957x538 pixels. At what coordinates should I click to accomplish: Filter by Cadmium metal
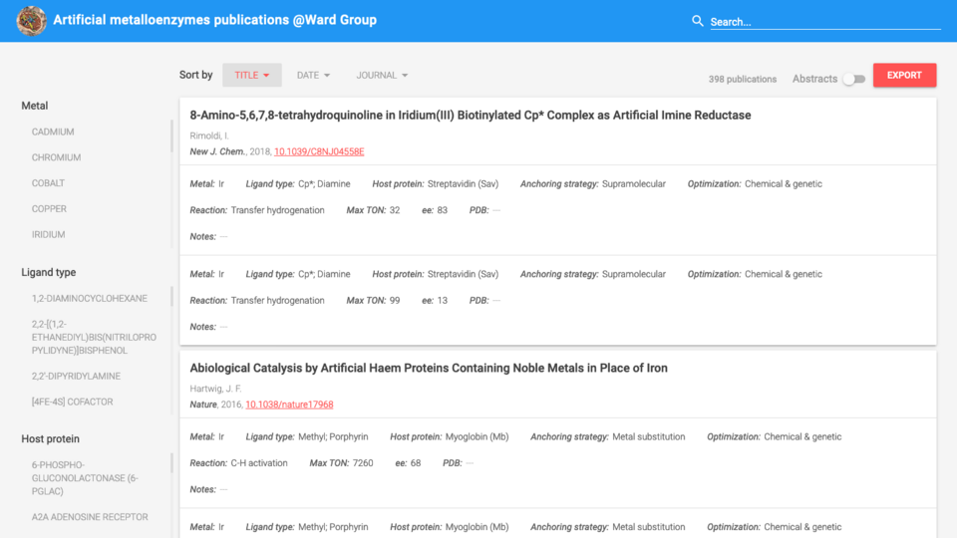tap(53, 132)
